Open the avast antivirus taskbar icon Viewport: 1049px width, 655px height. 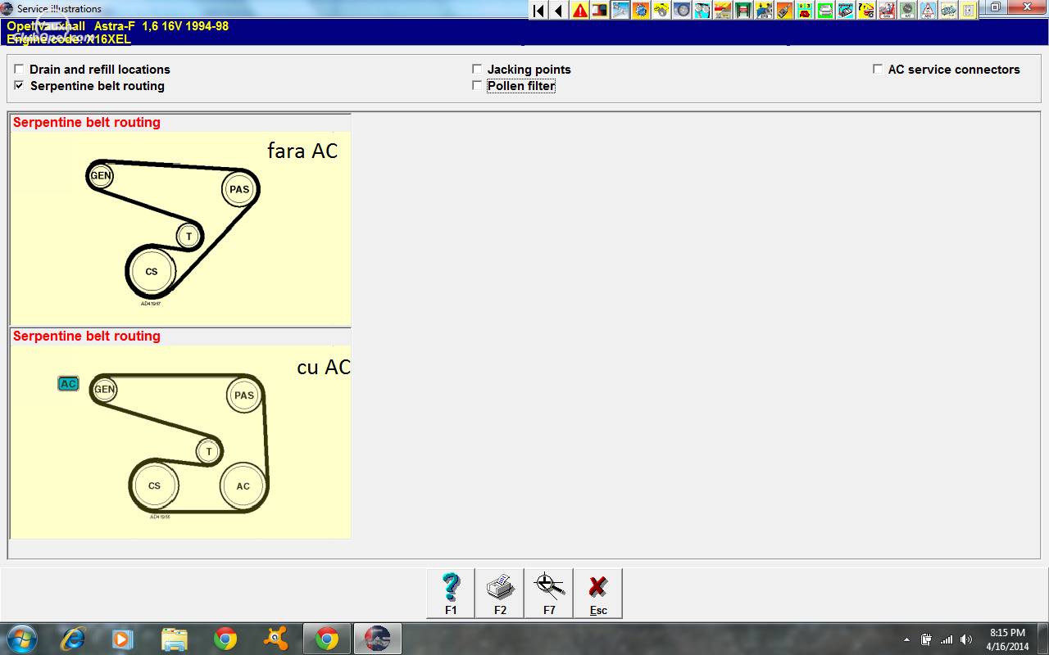coord(275,639)
